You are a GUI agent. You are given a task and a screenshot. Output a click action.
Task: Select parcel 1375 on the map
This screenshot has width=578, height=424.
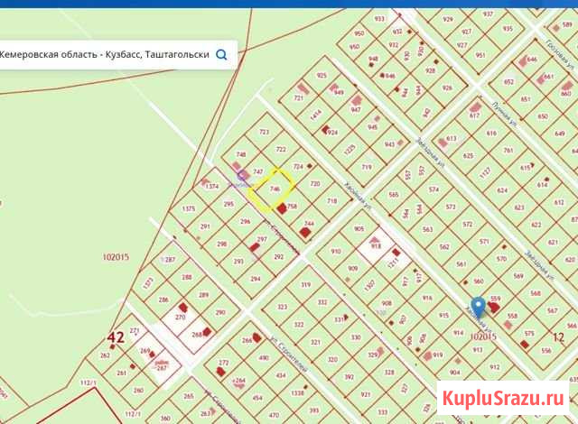click(189, 209)
